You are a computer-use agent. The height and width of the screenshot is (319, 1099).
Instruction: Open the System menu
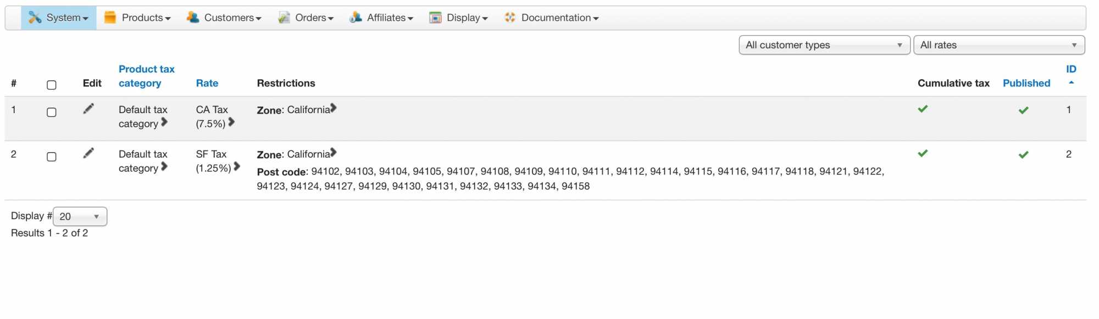pos(59,18)
